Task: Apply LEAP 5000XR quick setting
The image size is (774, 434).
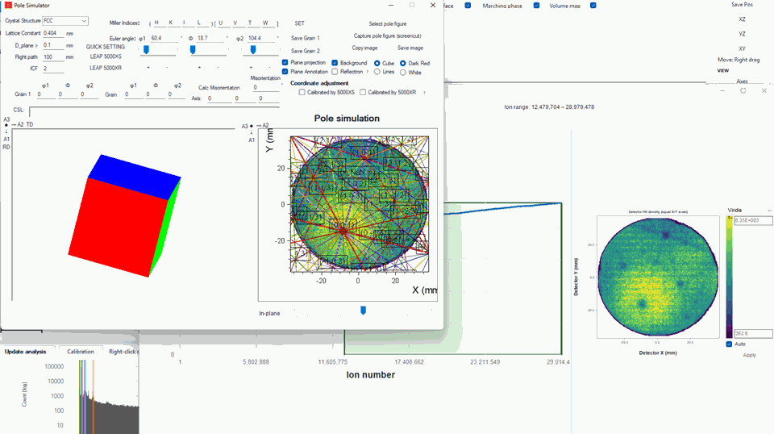Action: 106,68
